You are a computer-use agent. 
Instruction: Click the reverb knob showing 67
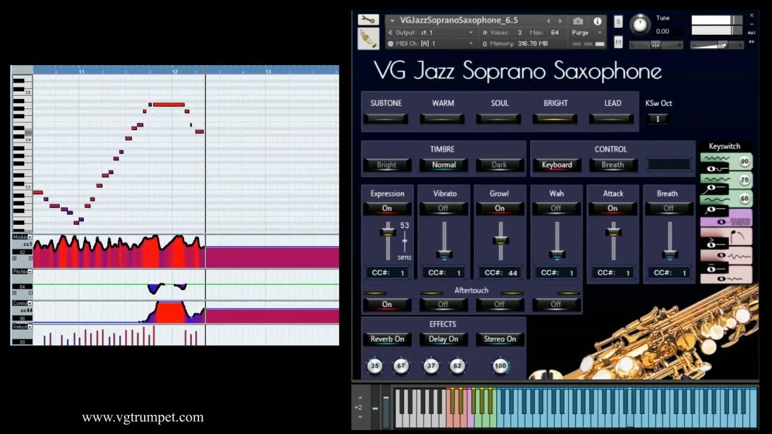pos(401,366)
